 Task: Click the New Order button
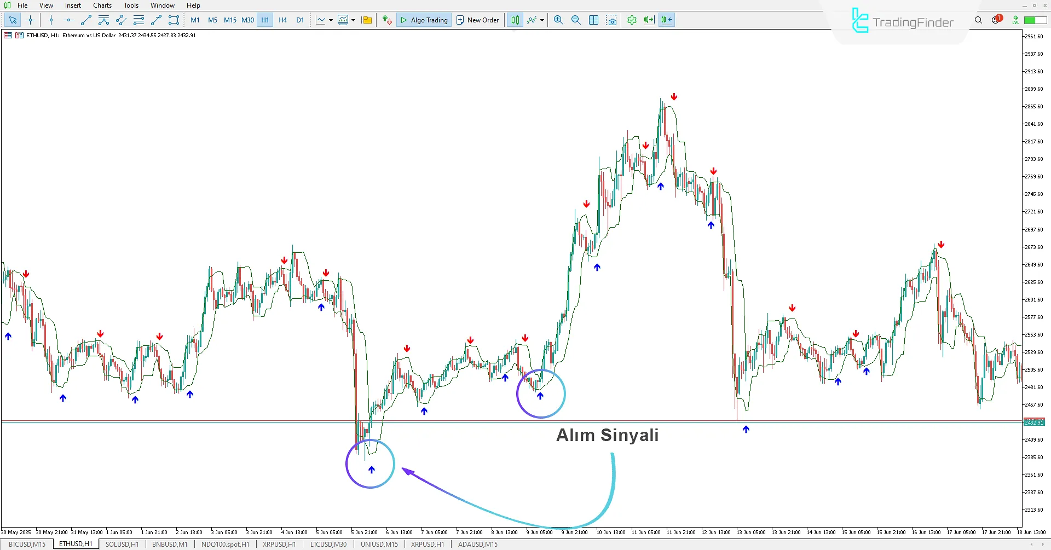[x=477, y=20]
